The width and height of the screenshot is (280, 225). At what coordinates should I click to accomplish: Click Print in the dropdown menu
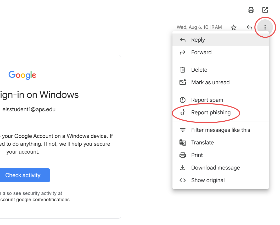click(197, 155)
